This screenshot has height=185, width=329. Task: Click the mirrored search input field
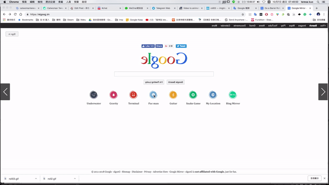click(164, 74)
